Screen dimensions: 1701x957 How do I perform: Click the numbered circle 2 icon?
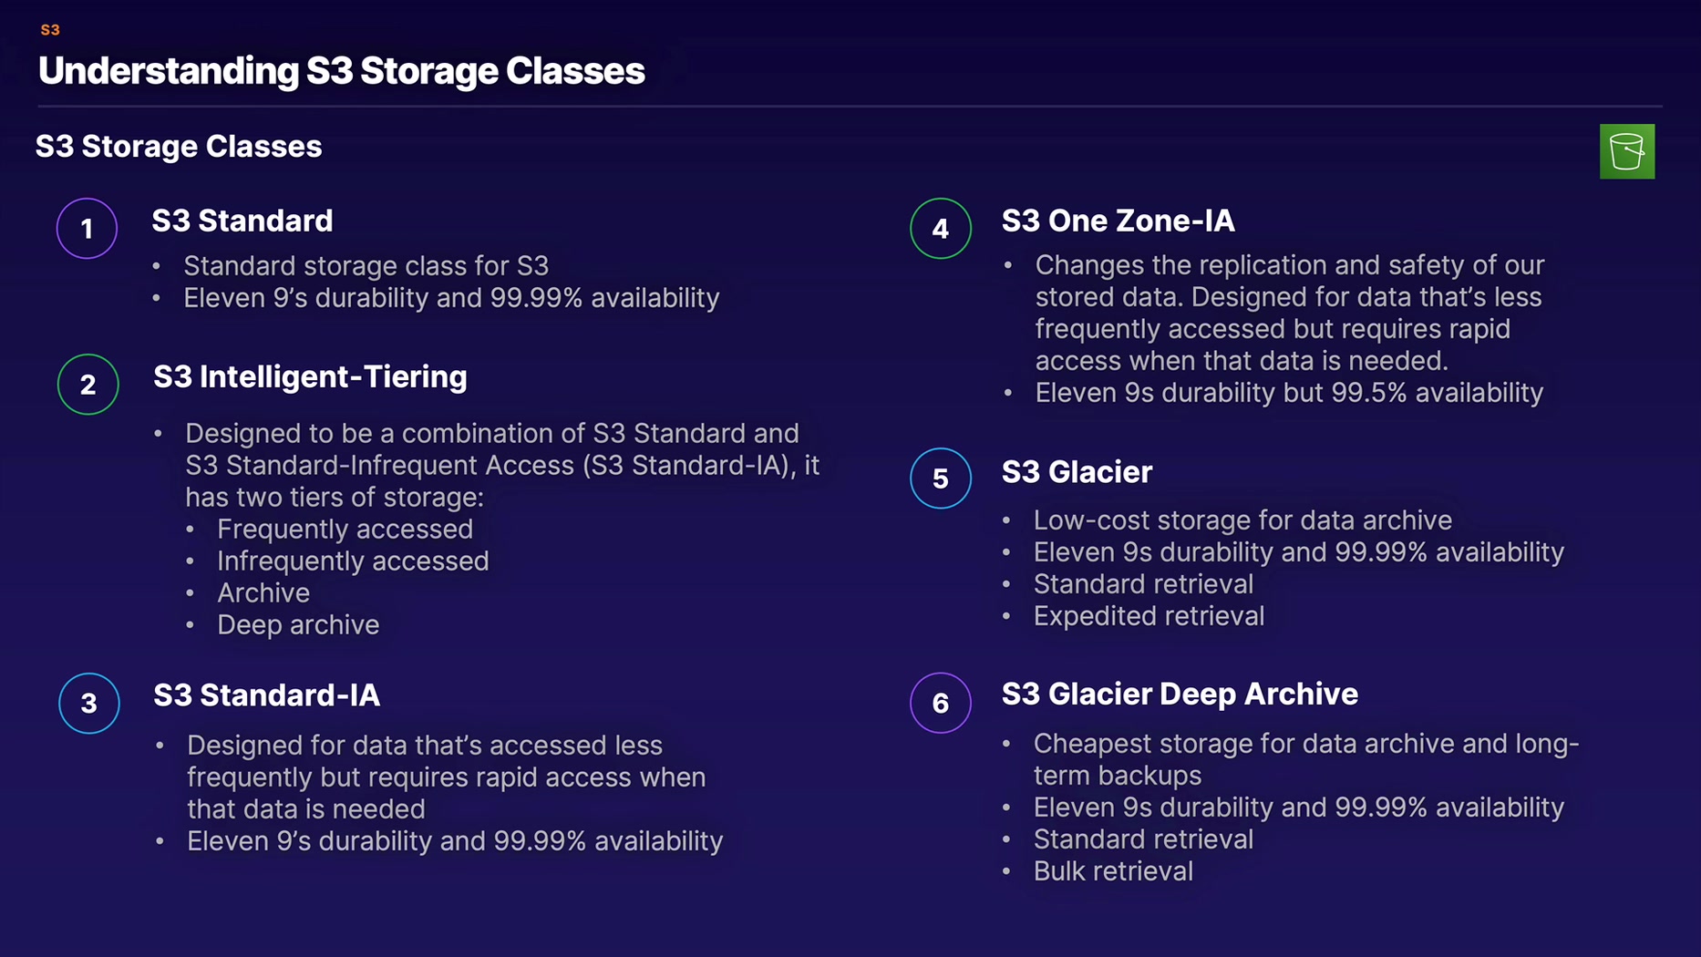click(88, 385)
